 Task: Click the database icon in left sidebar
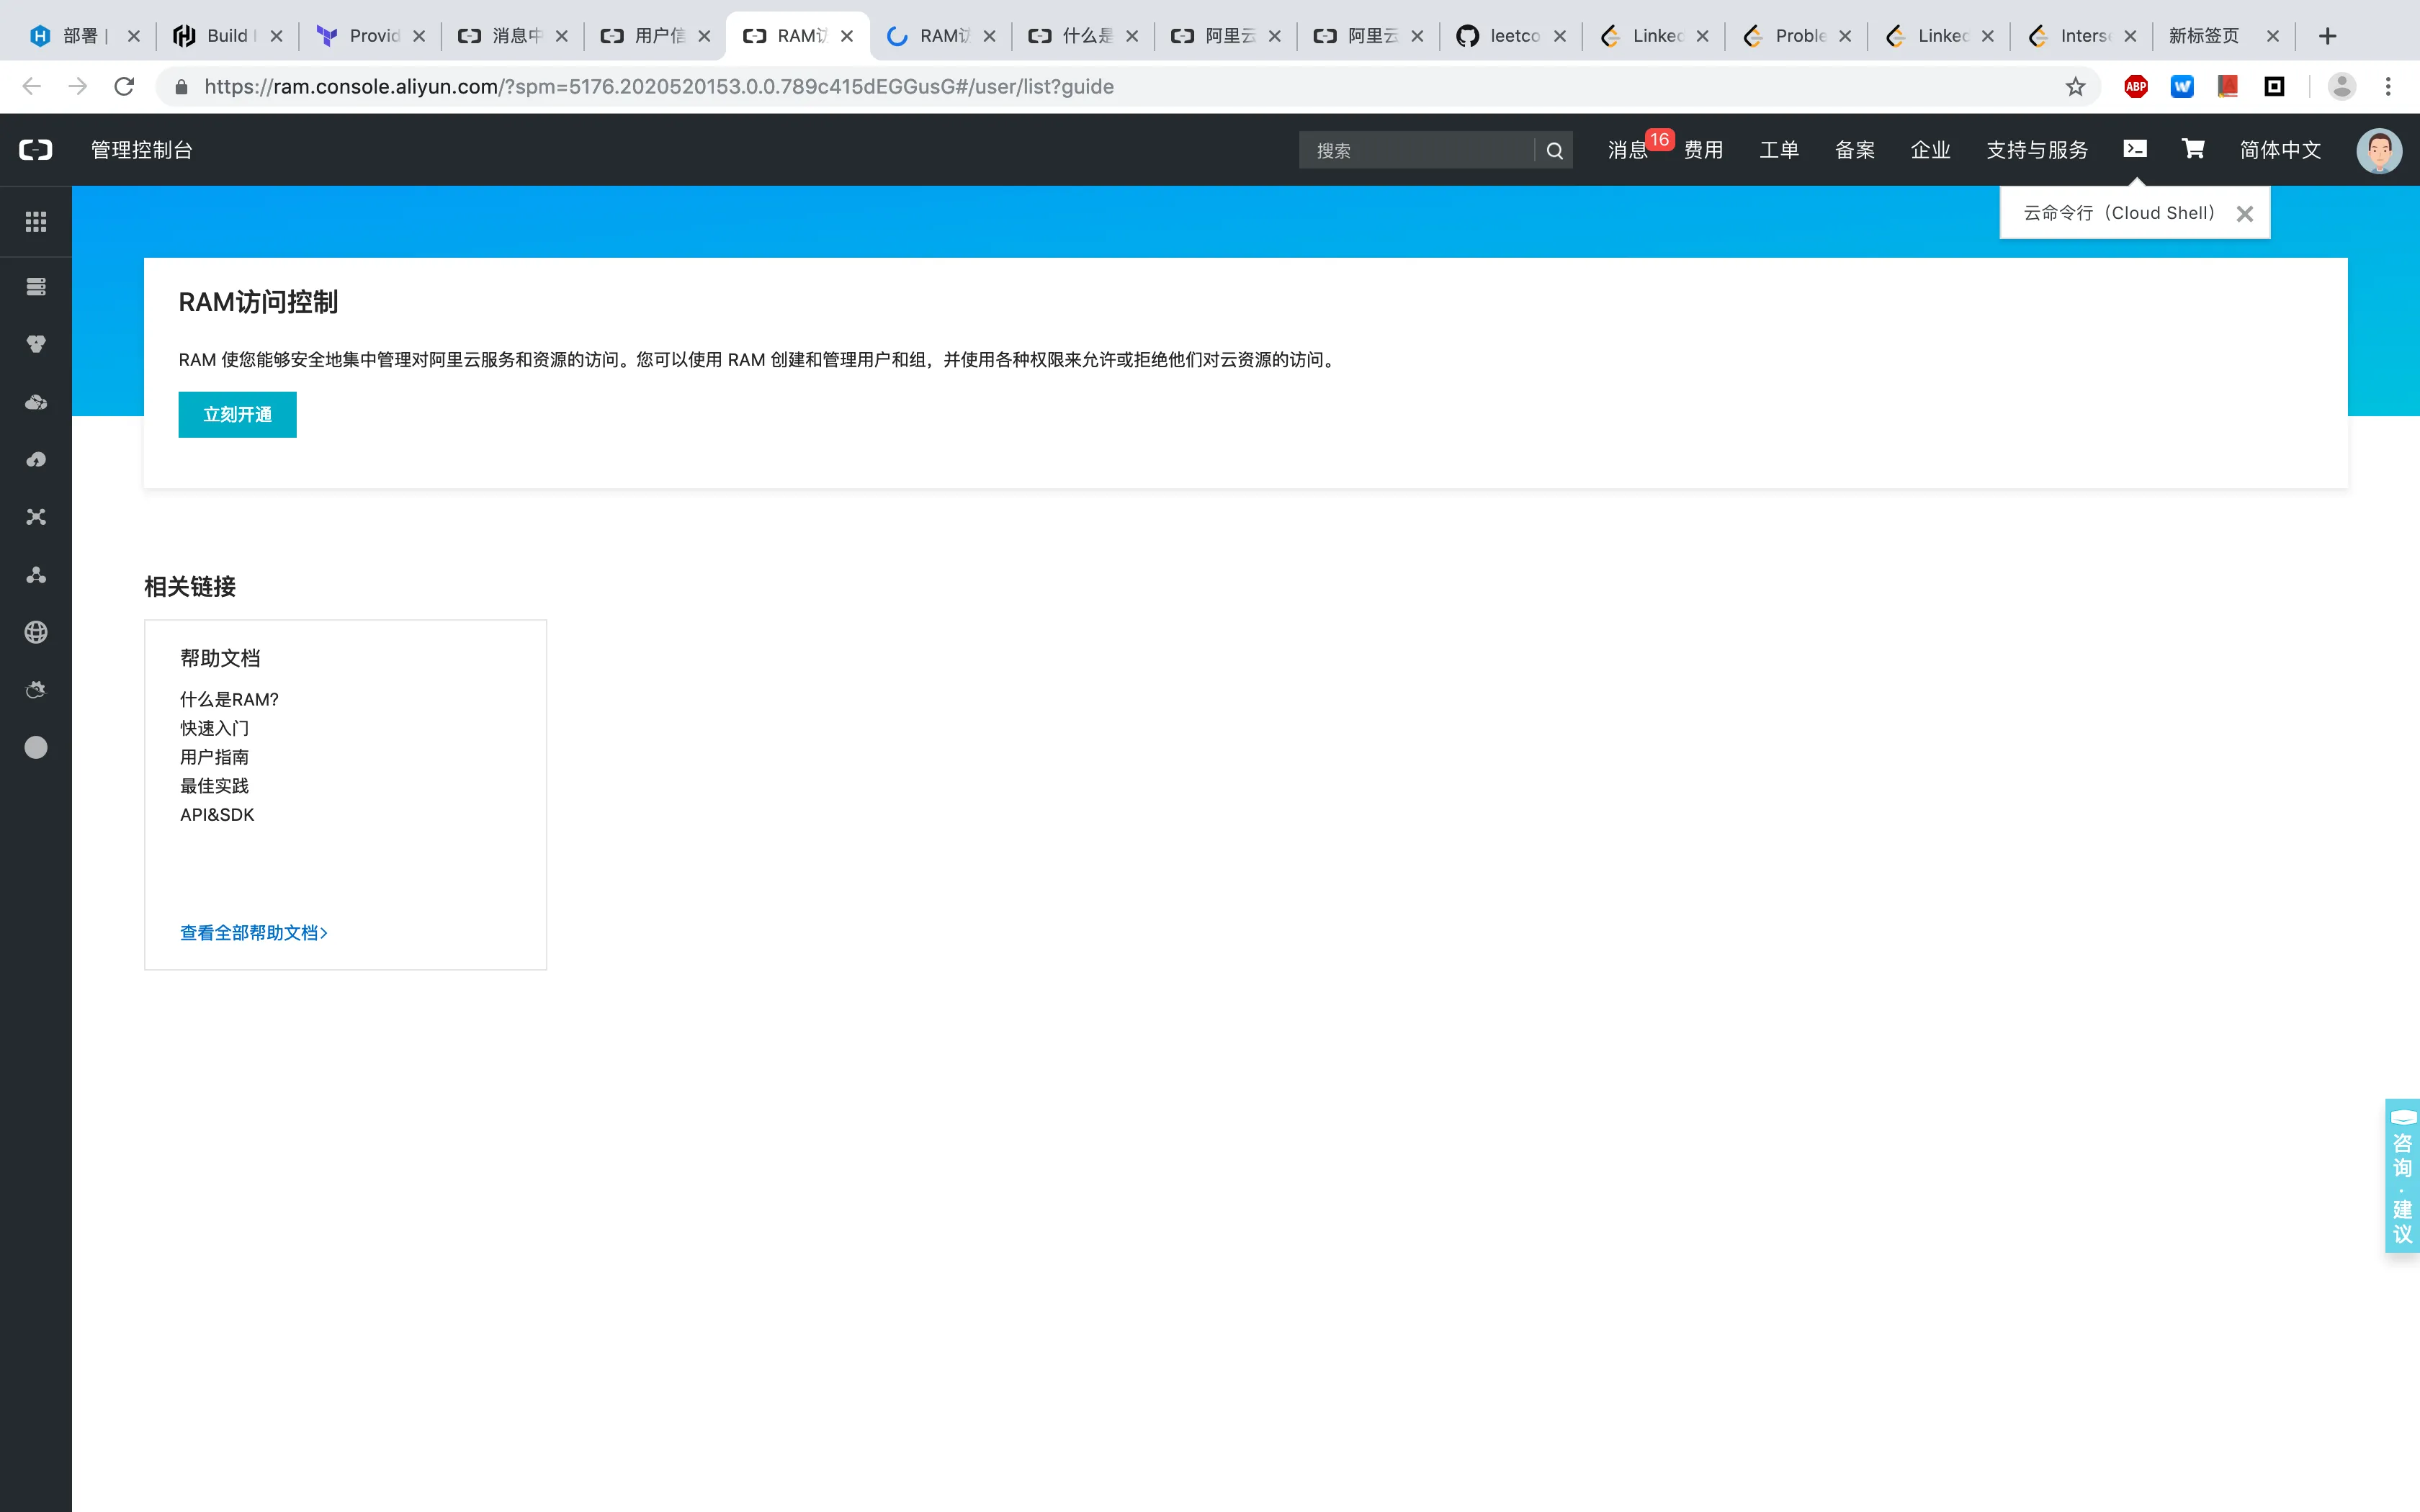36,344
